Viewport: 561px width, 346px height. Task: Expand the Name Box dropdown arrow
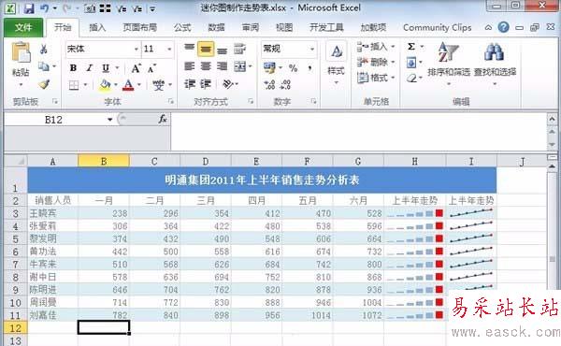point(109,120)
